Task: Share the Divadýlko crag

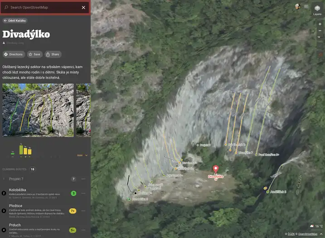Action: (x=53, y=54)
